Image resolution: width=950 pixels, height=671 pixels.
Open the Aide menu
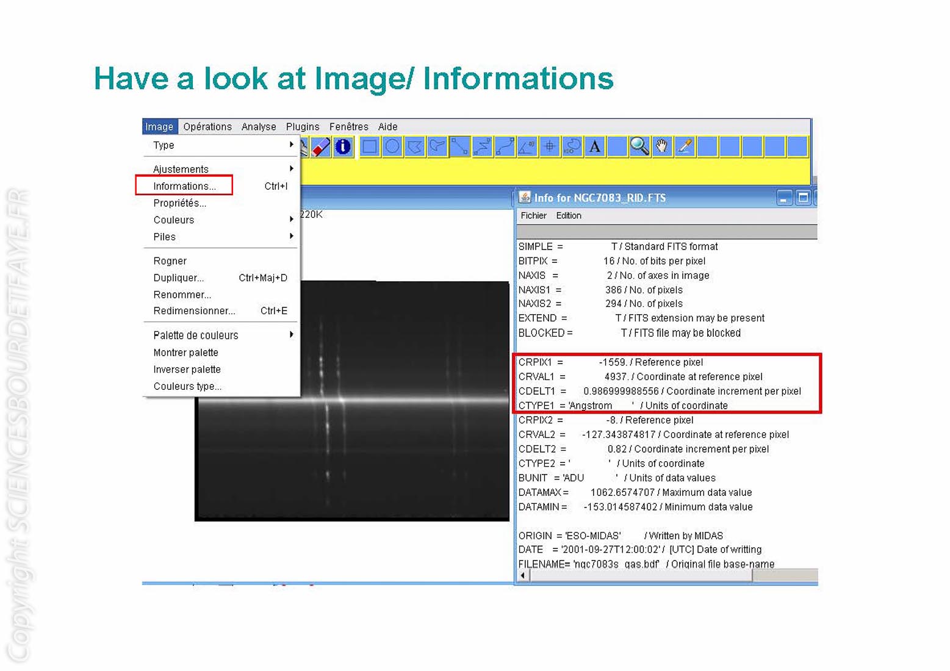388,126
